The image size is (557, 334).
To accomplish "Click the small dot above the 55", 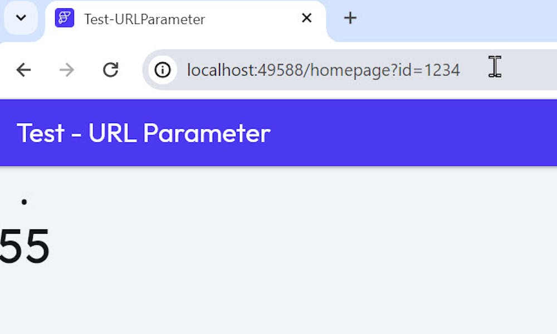I will (24, 202).
